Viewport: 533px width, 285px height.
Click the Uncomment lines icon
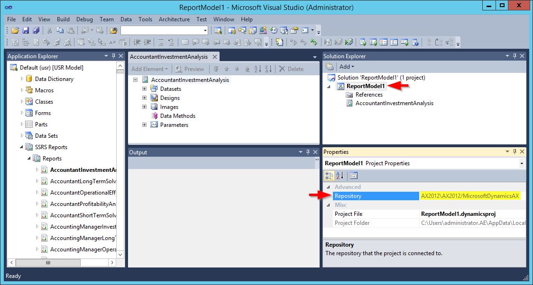[171, 43]
